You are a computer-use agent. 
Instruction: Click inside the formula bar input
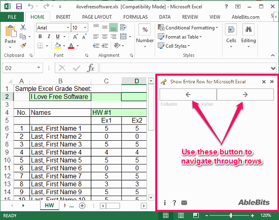coord(185,68)
